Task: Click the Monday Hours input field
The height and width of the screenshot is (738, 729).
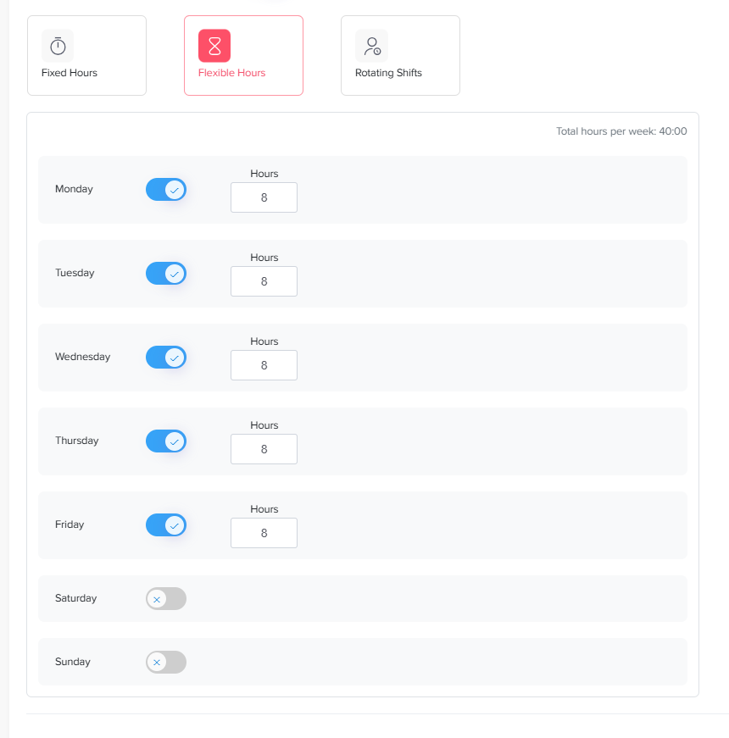Action: [x=264, y=197]
